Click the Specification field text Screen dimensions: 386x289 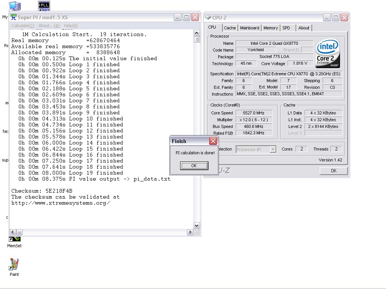click(x=289, y=74)
